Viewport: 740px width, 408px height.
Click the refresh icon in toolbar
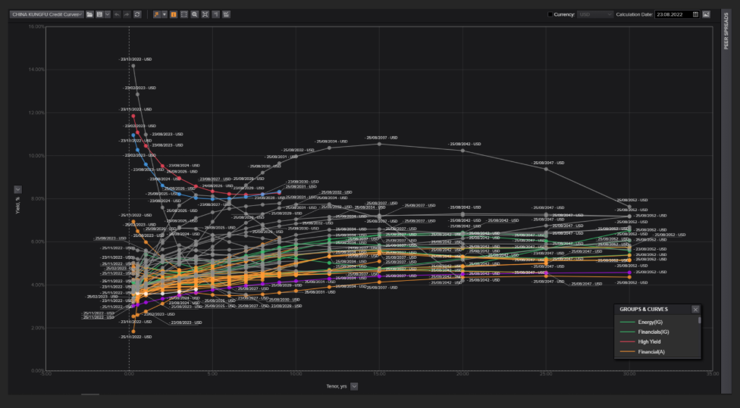(137, 14)
